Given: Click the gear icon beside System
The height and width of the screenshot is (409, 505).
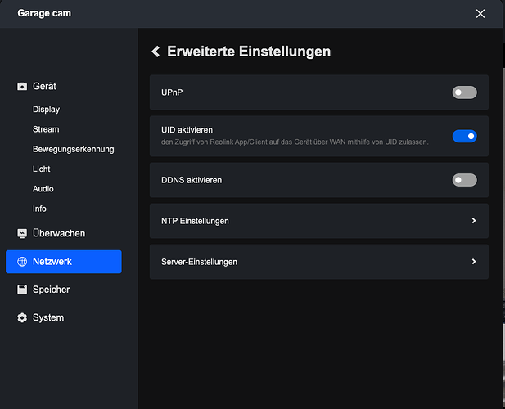Looking at the screenshot, I should 22,317.
